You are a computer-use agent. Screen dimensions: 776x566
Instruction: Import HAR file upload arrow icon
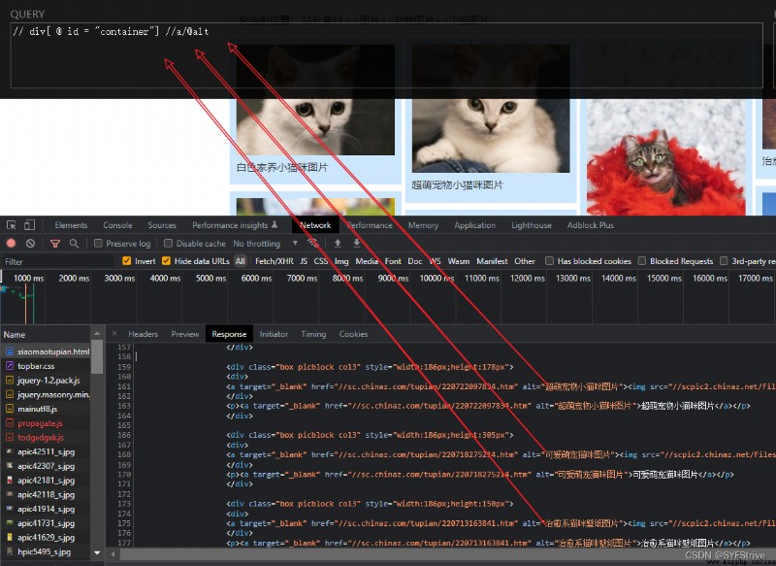point(338,243)
